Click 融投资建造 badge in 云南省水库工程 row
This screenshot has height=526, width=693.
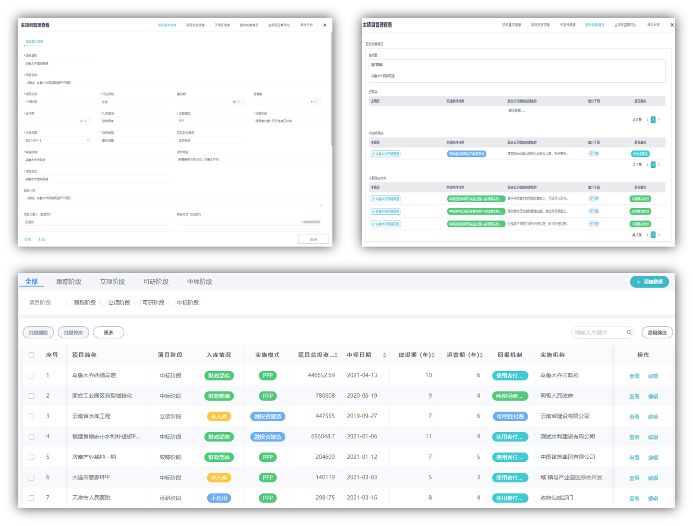(x=268, y=417)
